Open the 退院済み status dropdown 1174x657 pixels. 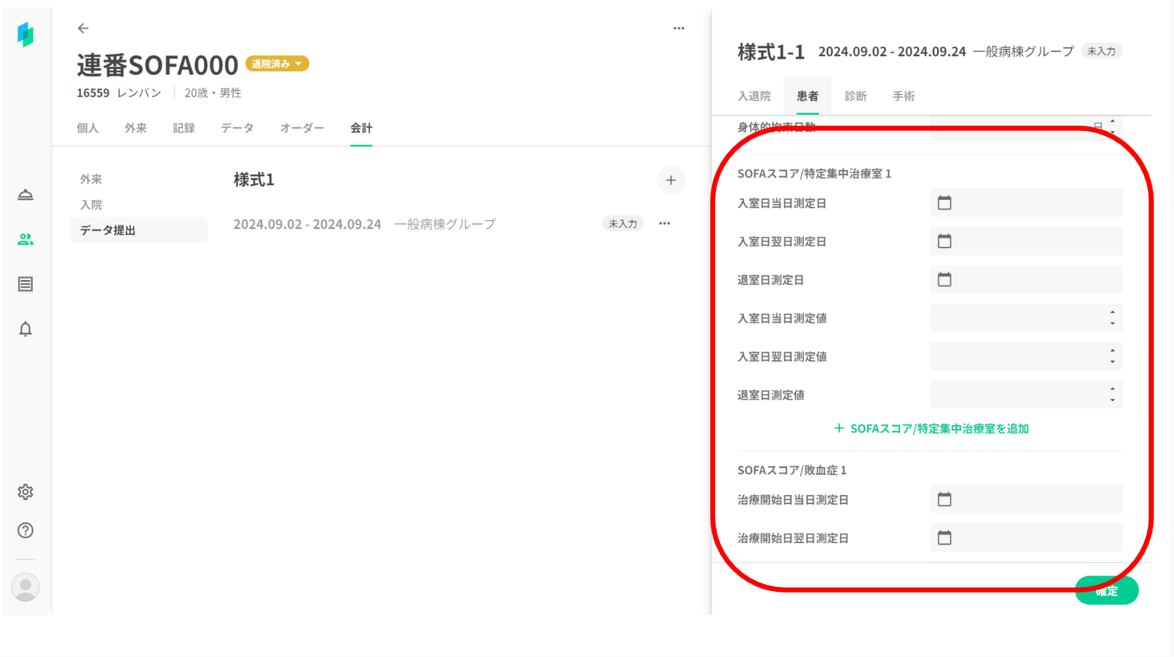[277, 64]
